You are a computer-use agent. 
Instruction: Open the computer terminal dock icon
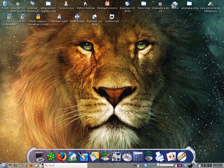coord(39,157)
